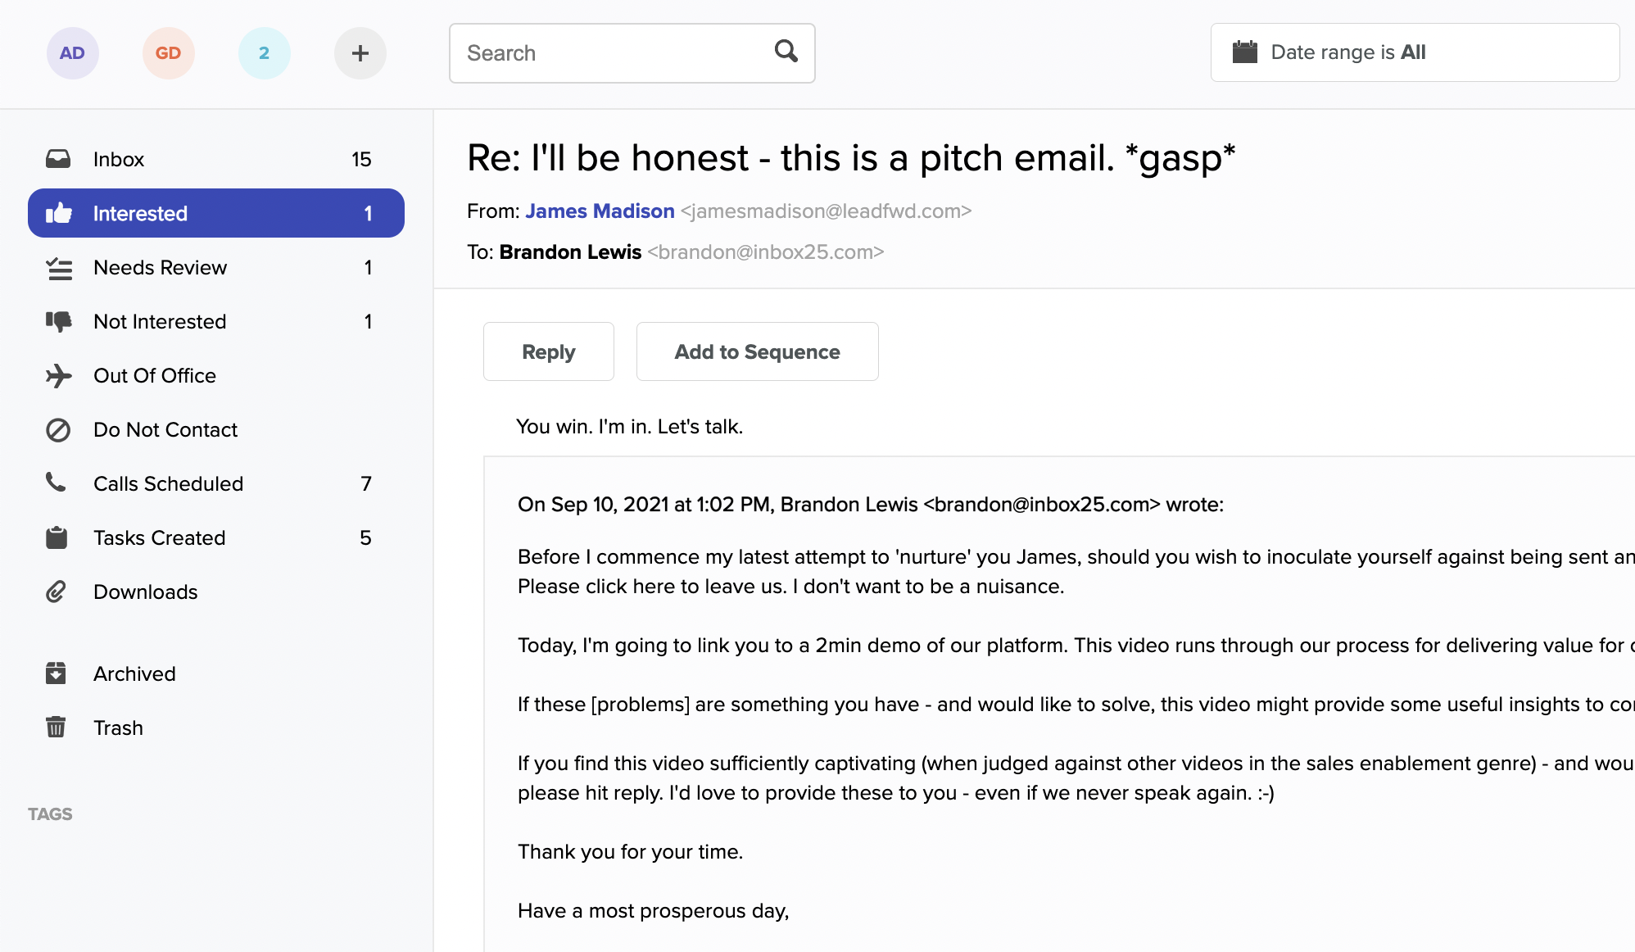Click the Calls Scheduled phone icon
The height and width of the screenshot is (952, 1635).
(x=56, y=483)
